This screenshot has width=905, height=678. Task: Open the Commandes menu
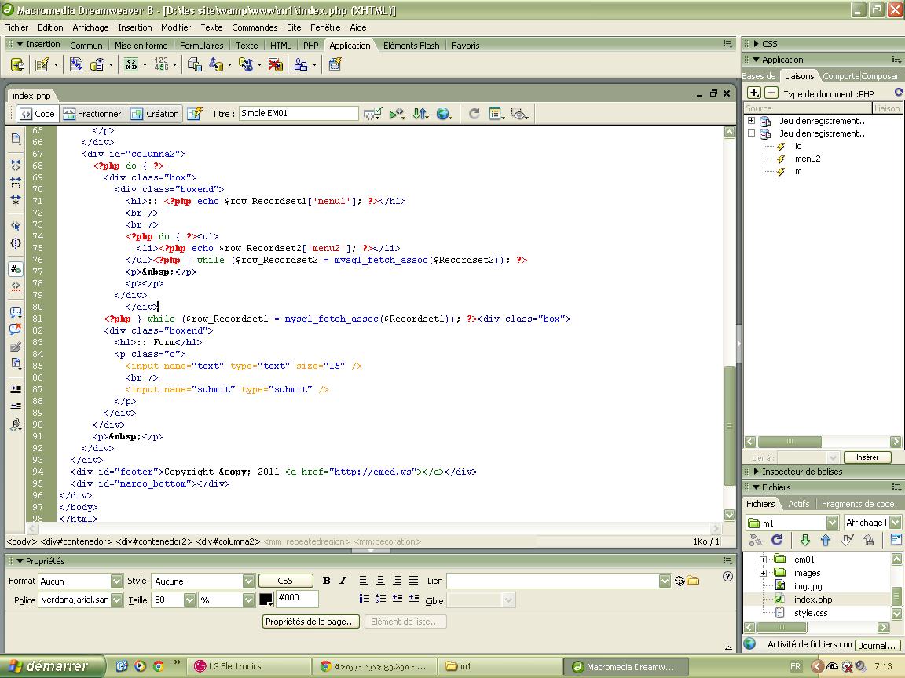tap(255, 27)
